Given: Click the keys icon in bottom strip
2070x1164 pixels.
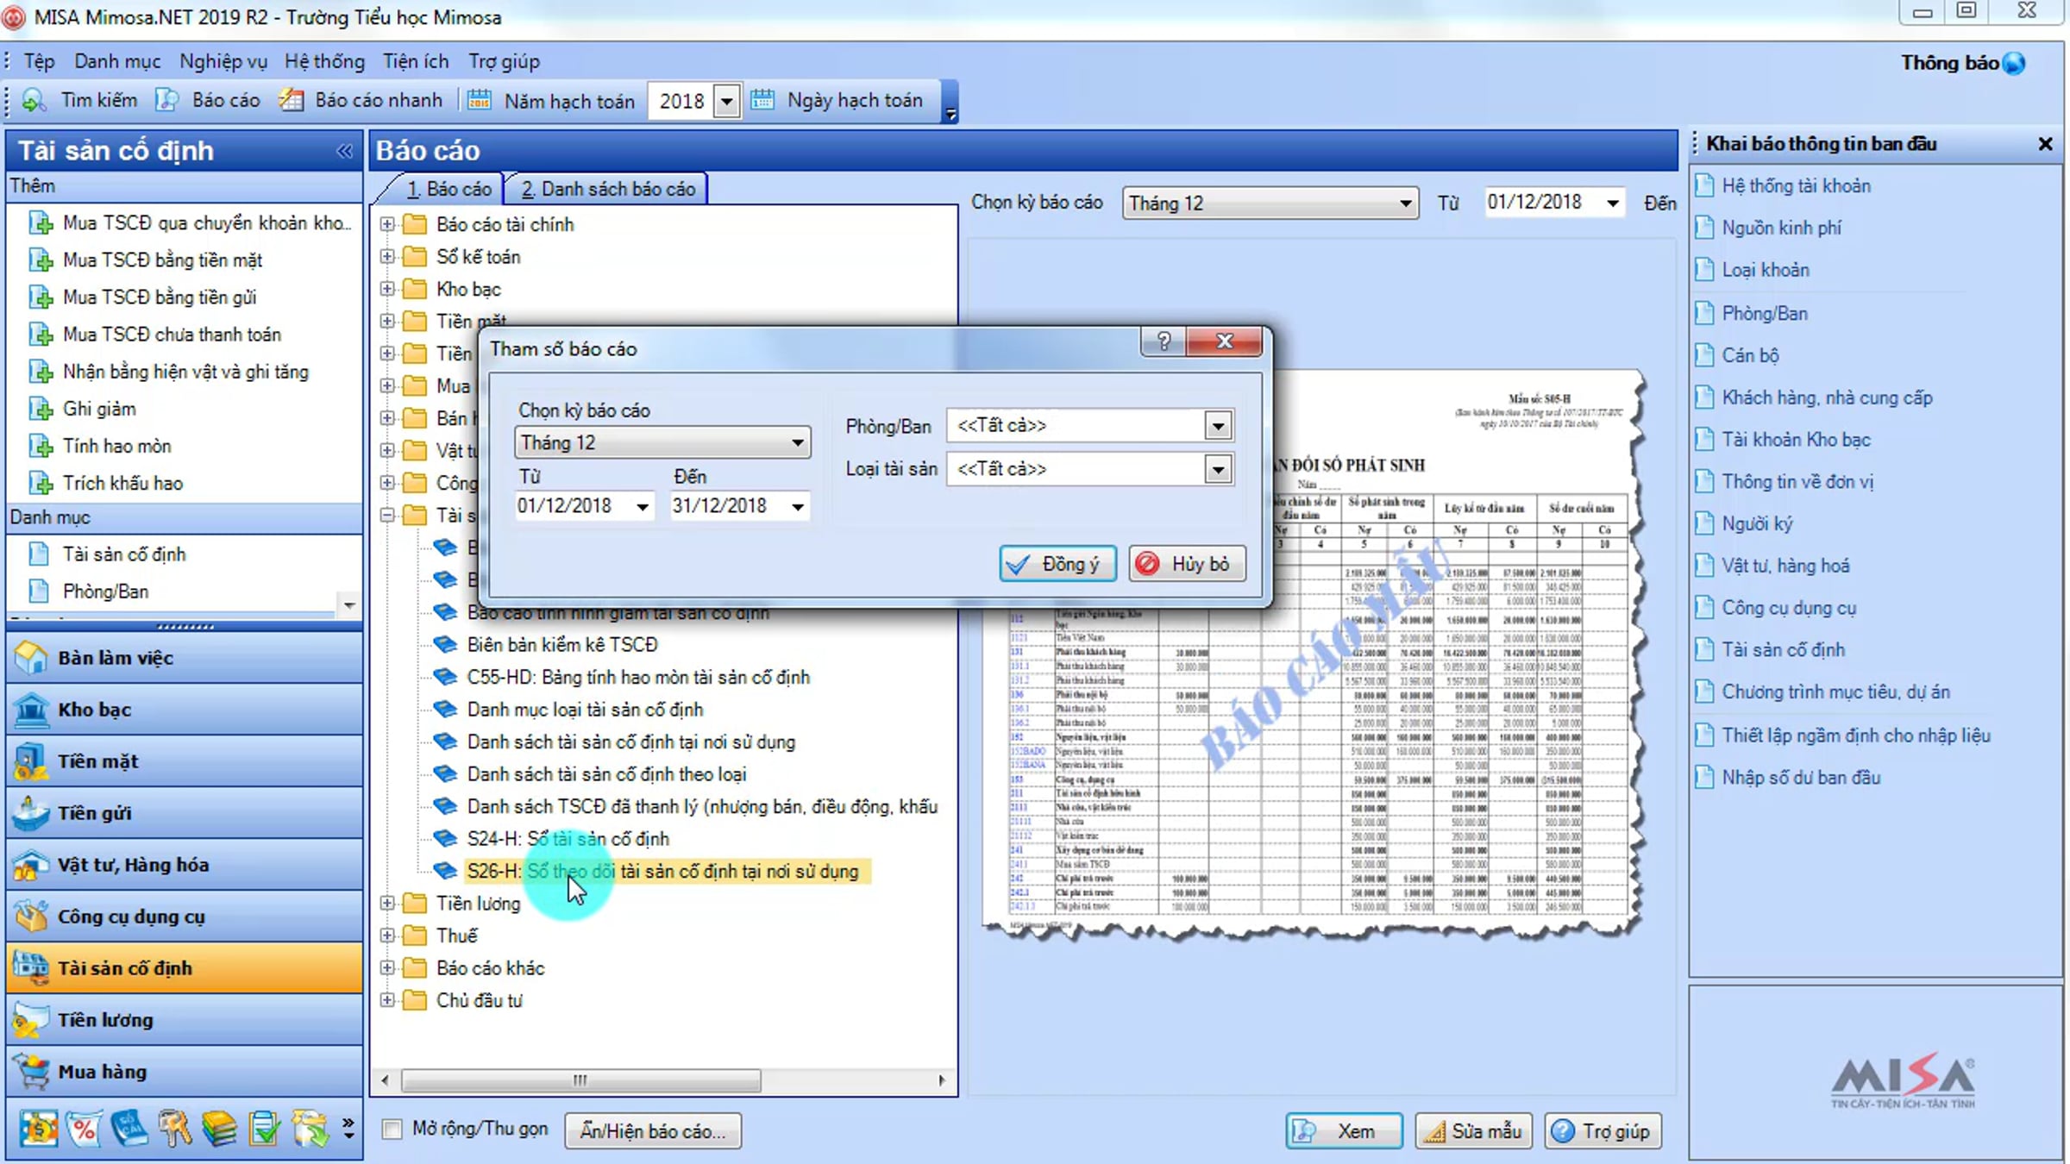Looking at the screenshot, I should [174, 1129].
